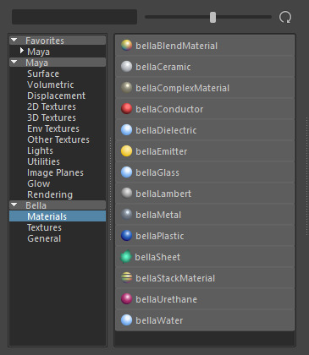Viewport: 309px width, 355px height.
Task: Click the bellaLambert label text
Action: [163, 194]
